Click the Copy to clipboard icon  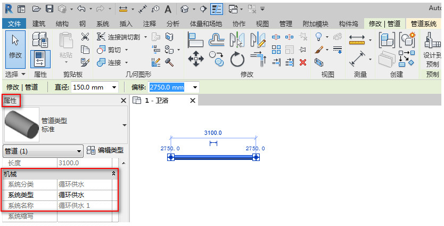(x=85, y=50)
